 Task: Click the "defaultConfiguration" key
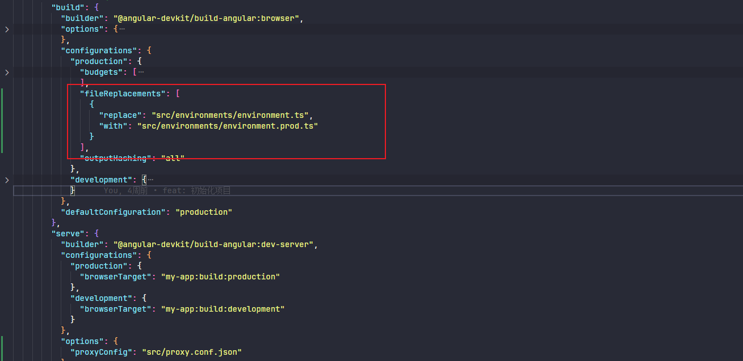coord(114,212)
